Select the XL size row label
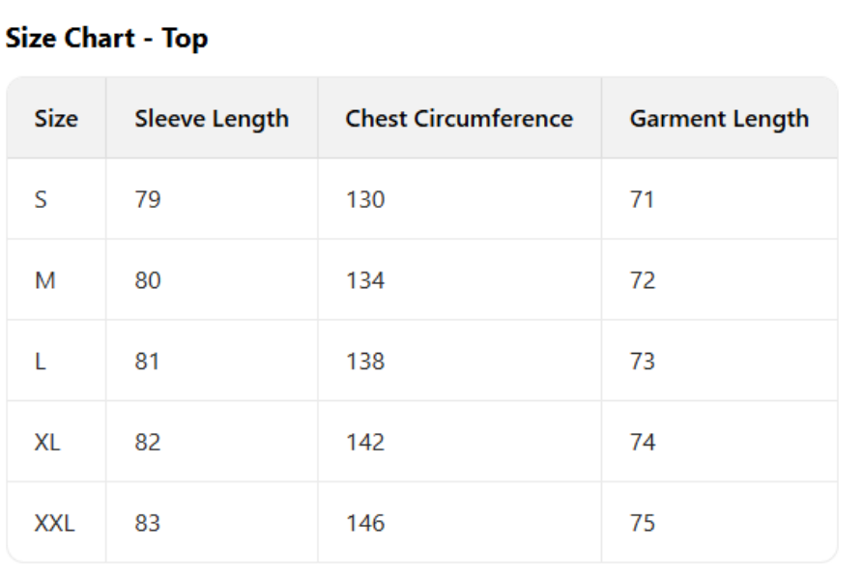Image resolution: width=863 pixels, height=580 pixels. pyautogui.click(x=47, y=443)
